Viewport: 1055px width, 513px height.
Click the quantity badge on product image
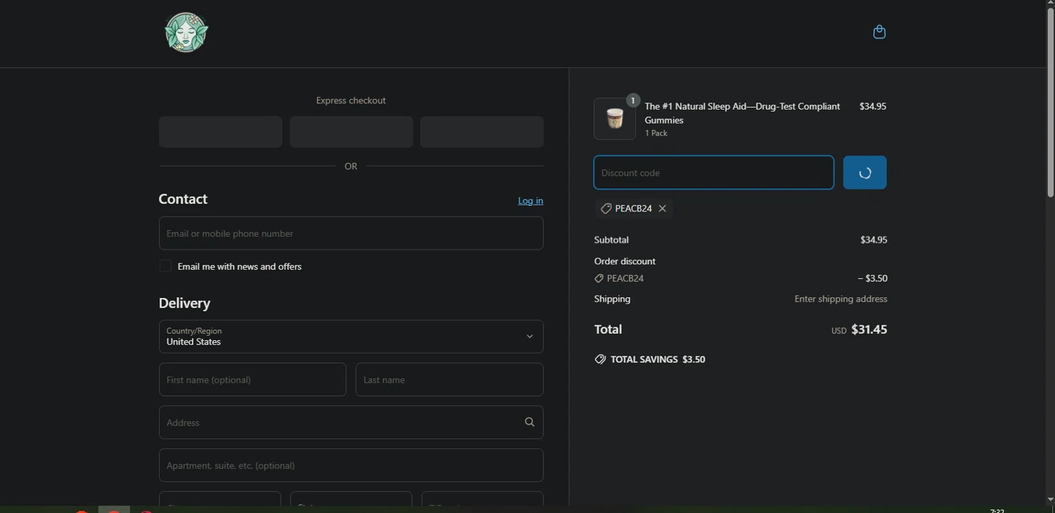[x=633, y=100]
